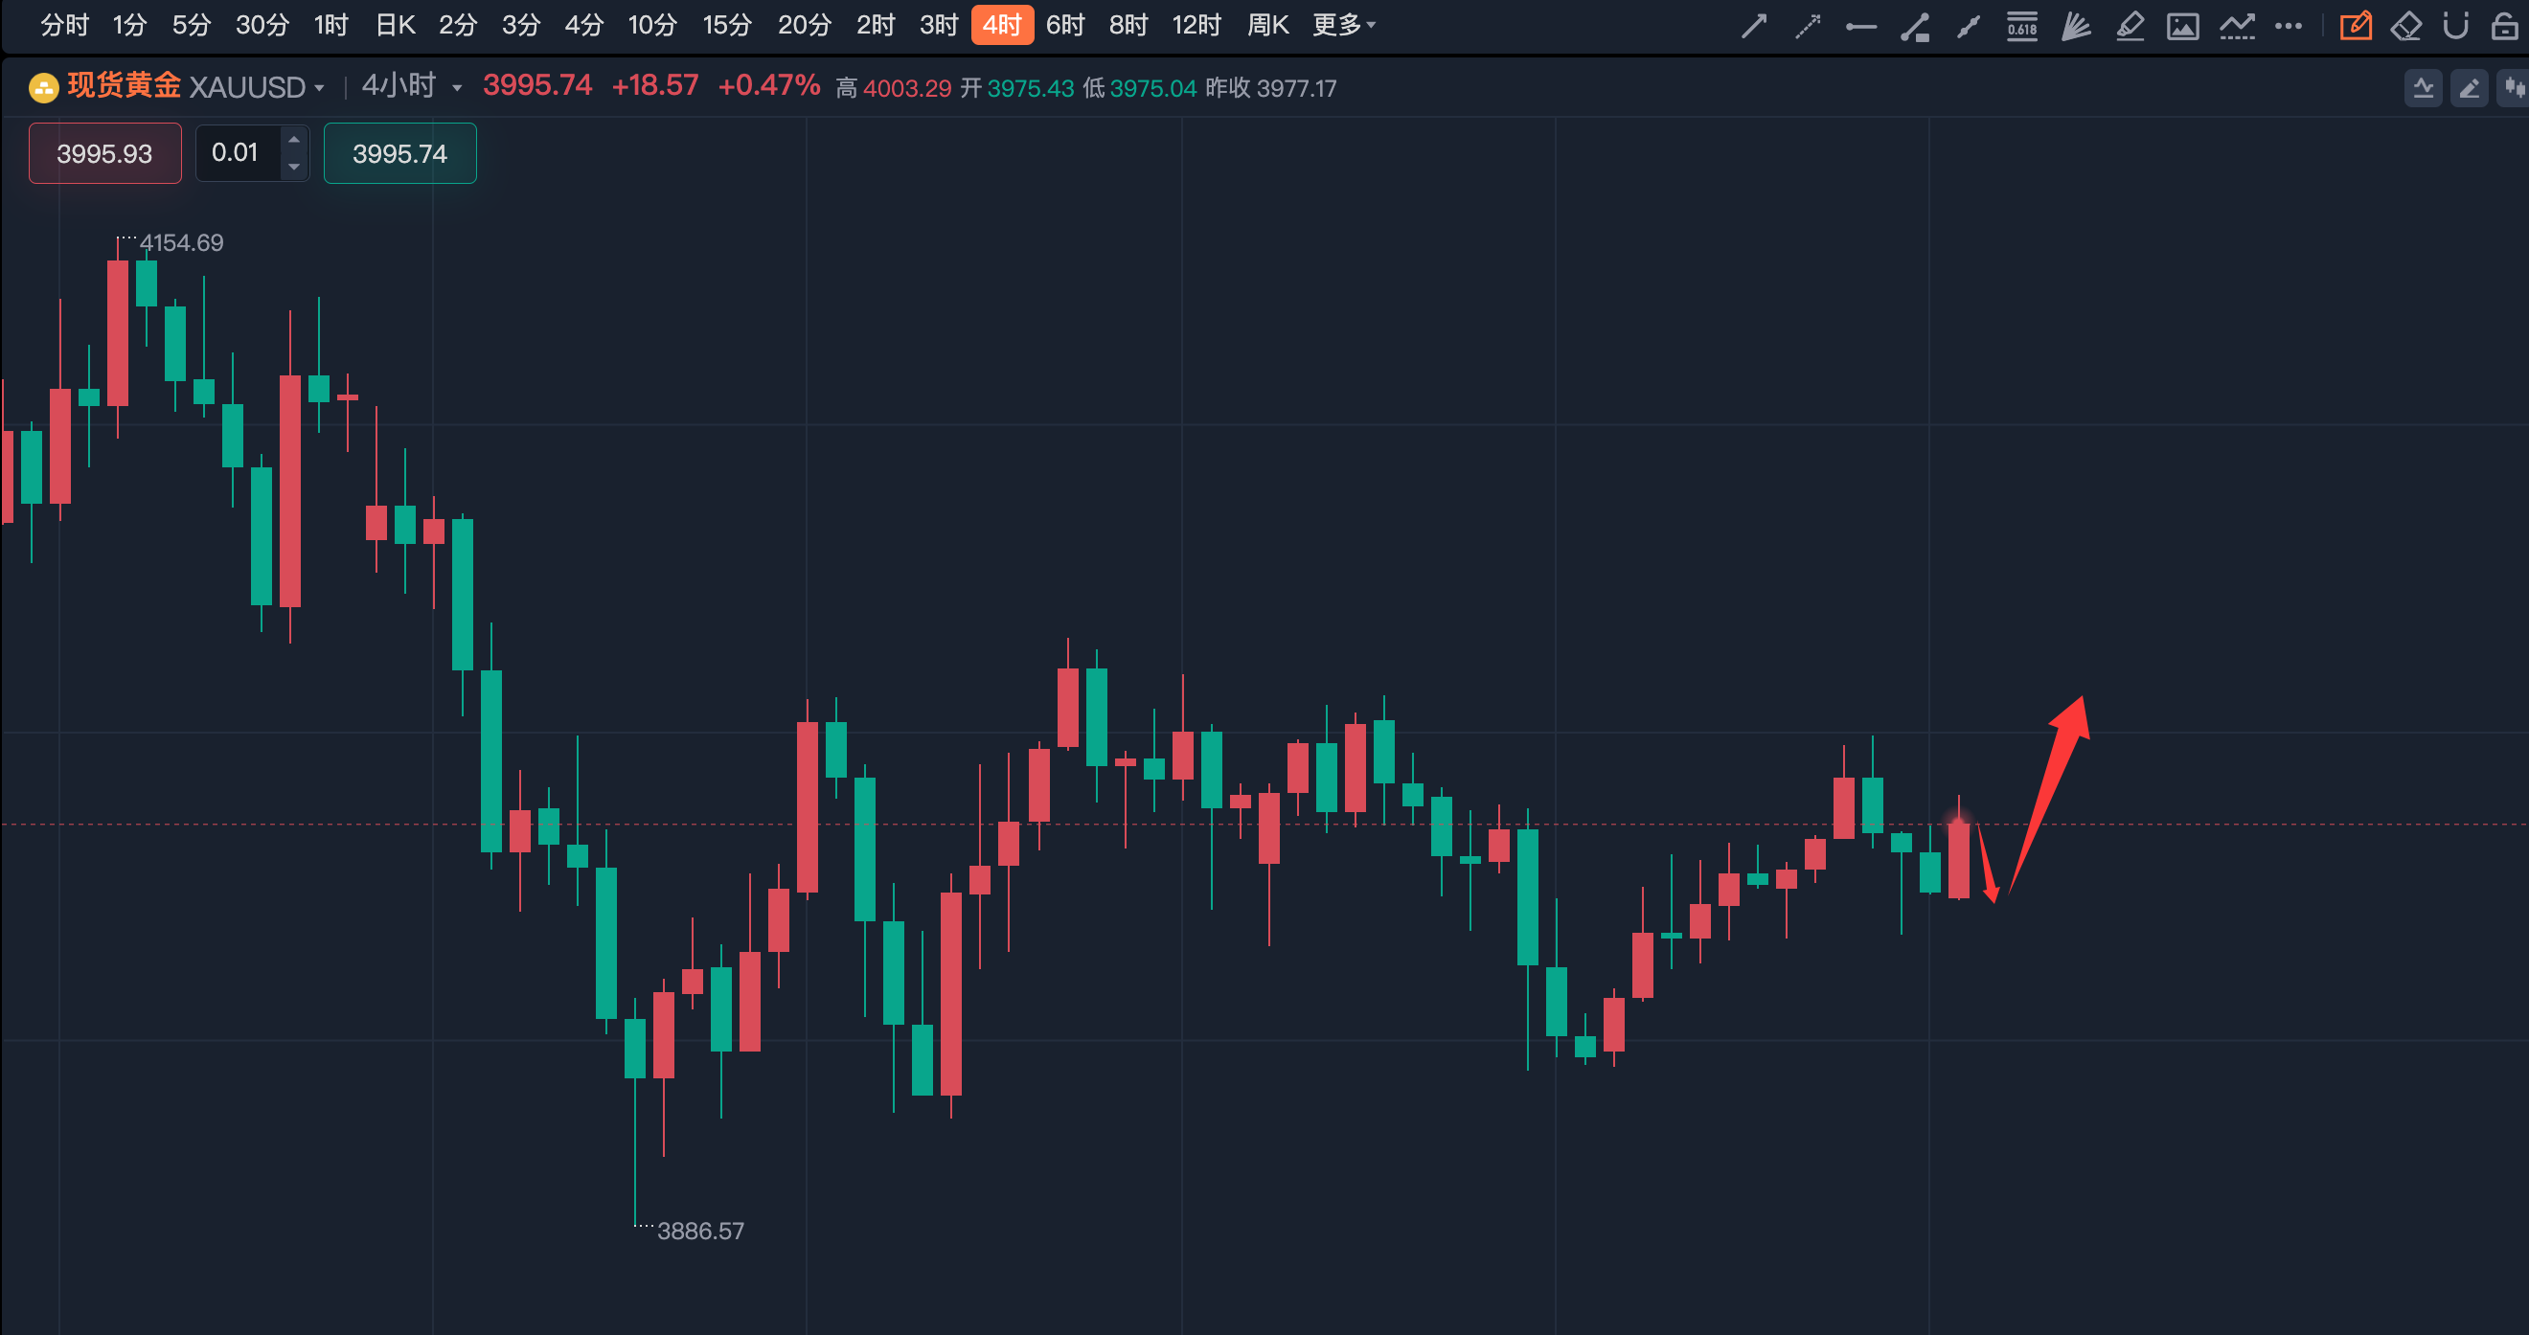Open the insert image tool
Image resolution: width=2529 pixels, height=1335 pixels.
2182,26
